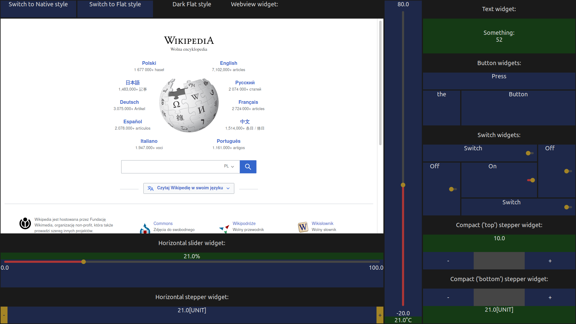Click the Wikimedia Foundation logo icon
This screenshot has width=576, height=324.
pos(25,223)
